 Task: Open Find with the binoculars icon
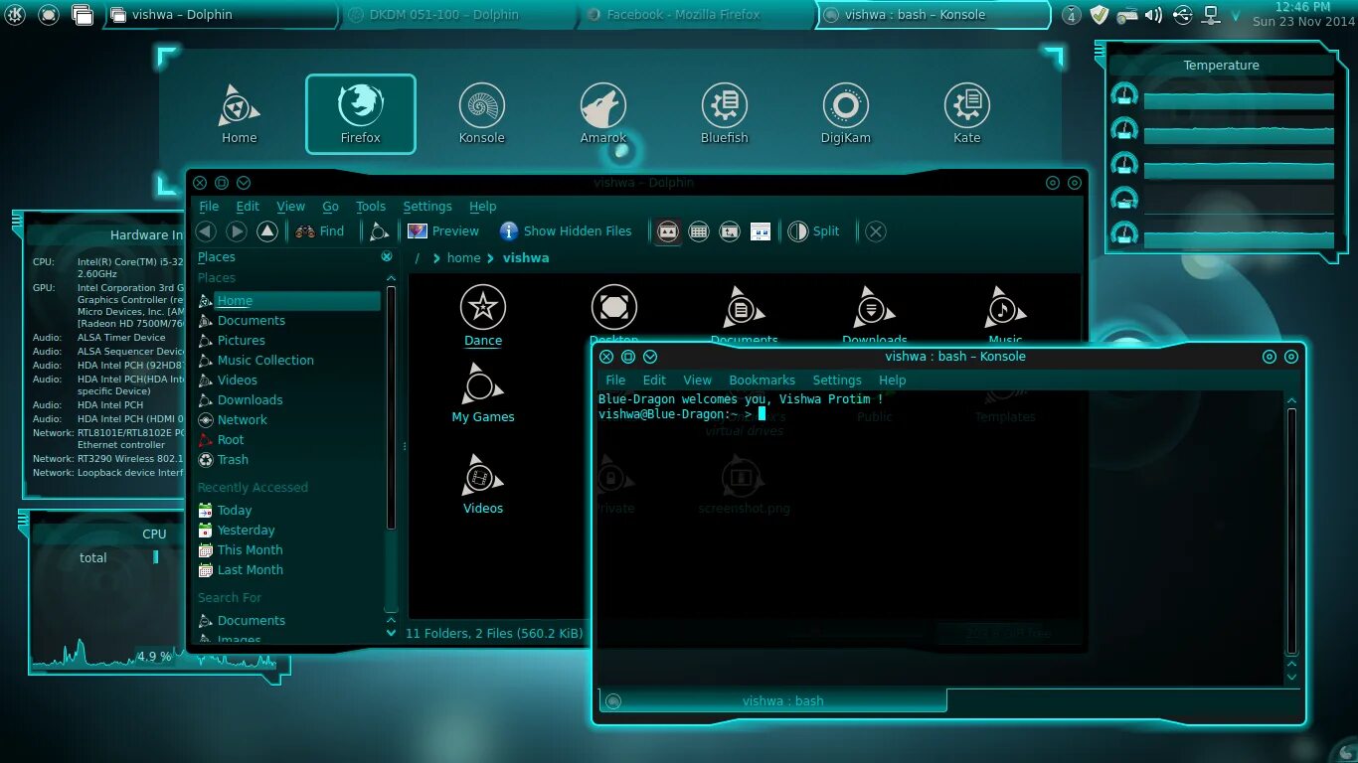pos(319,231)
